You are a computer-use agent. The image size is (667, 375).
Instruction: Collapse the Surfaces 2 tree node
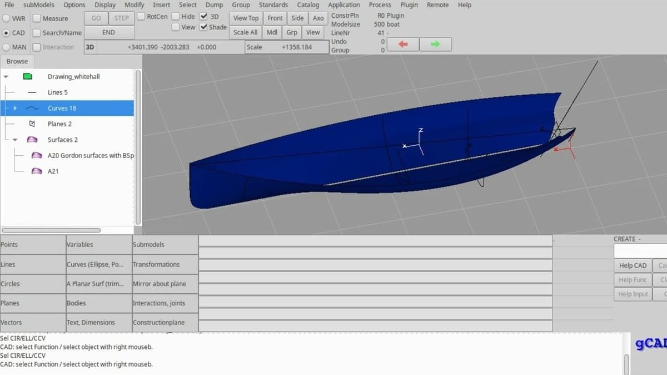point(15,140)
